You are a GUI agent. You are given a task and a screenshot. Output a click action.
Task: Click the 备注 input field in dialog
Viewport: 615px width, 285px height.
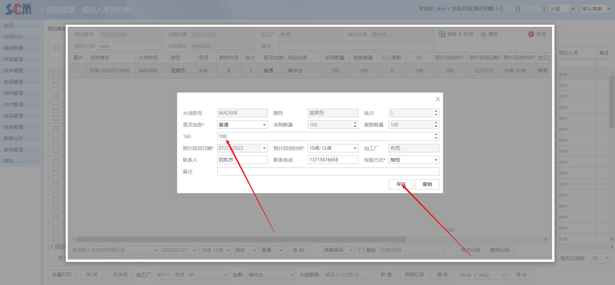click(x=328, y=171)
